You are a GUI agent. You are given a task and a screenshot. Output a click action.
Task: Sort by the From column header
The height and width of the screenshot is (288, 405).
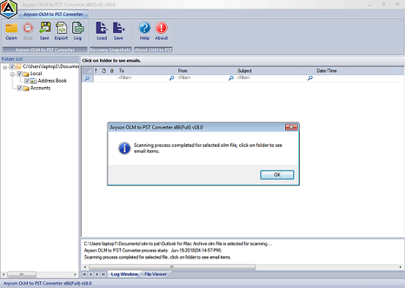pyautogui.click(x=206, y=70)
